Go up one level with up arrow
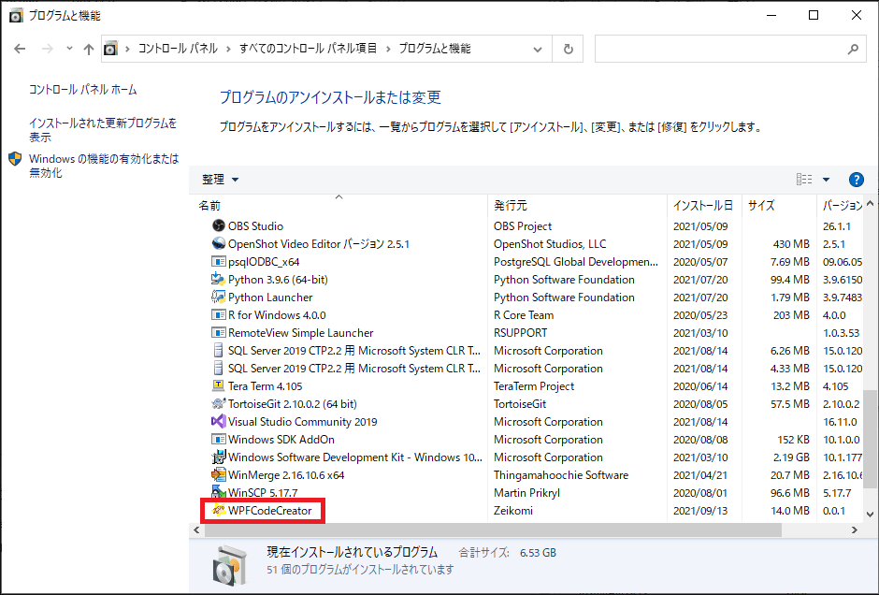This screenshot has height=595, width=879. [x=89, y=49]
